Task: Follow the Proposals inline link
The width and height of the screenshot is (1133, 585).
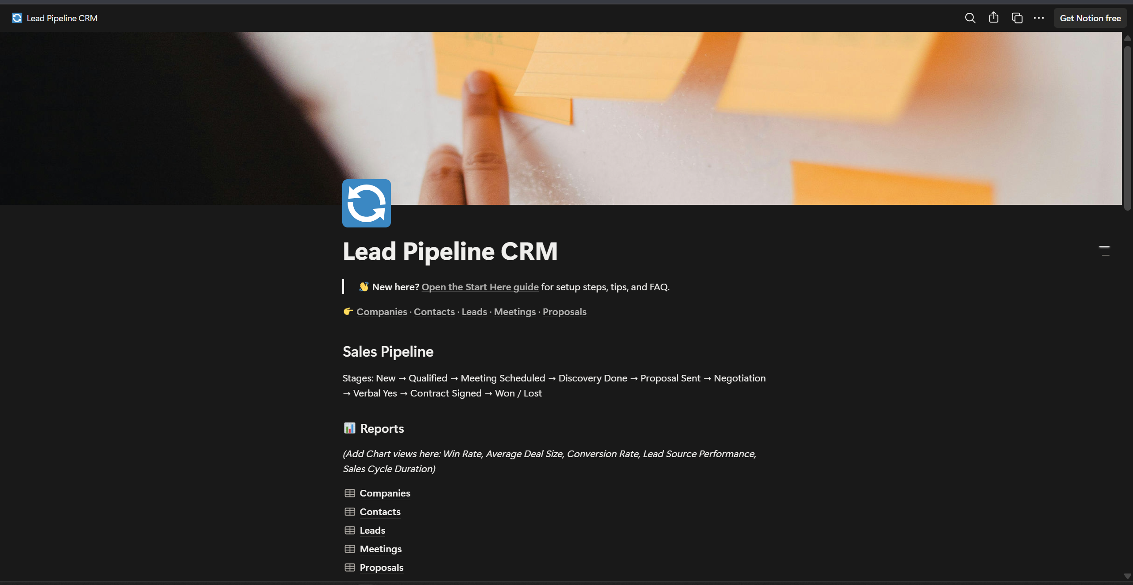Action: [564, 312]
